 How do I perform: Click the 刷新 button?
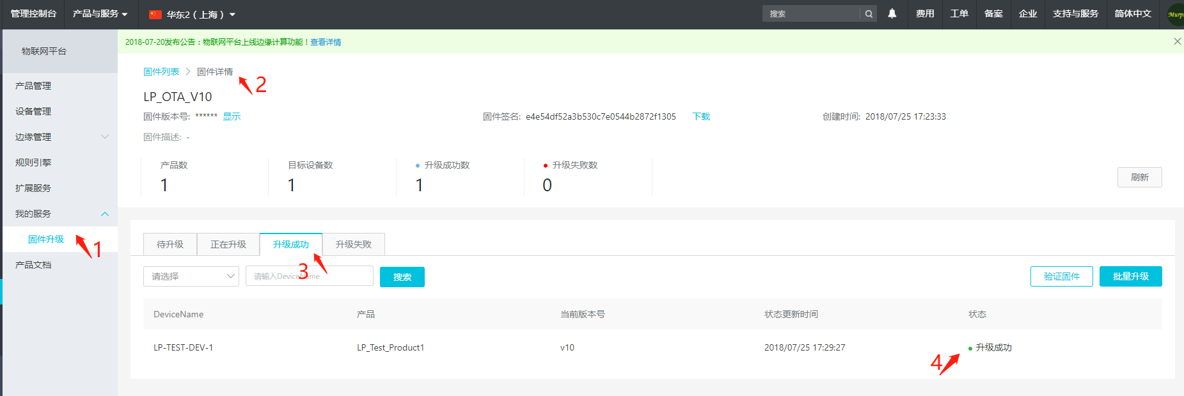pyautogui.click(x=1139, y=177)
